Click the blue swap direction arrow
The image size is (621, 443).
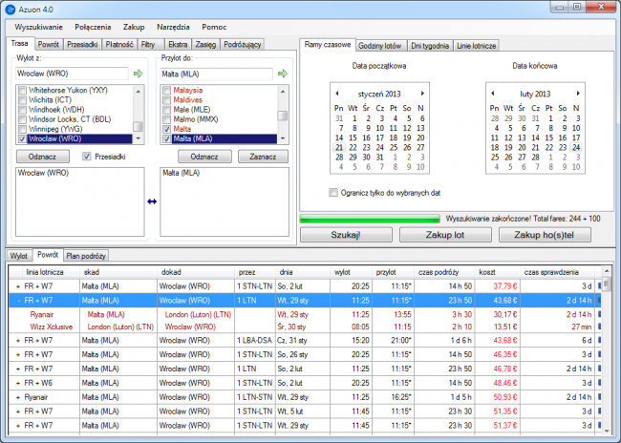[x=150, y=201]
